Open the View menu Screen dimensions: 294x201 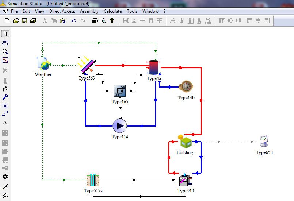point(39,11)
